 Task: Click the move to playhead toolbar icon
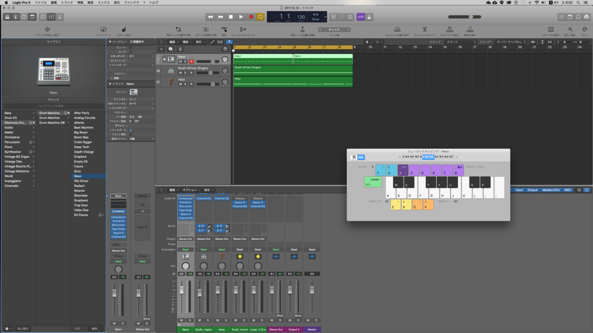[302, 29]
